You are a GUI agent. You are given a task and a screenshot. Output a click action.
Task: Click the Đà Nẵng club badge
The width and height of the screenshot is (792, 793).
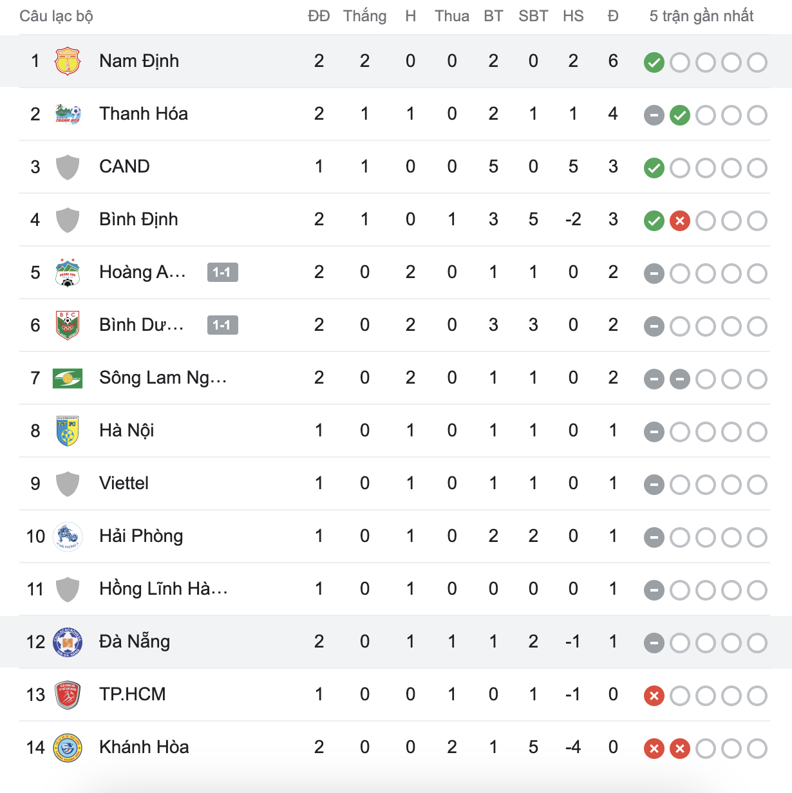pyautogui.click(x=67, y=642)
